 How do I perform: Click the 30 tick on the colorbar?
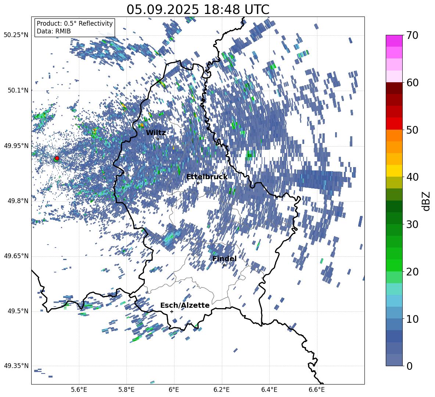[x=412, y=224]
